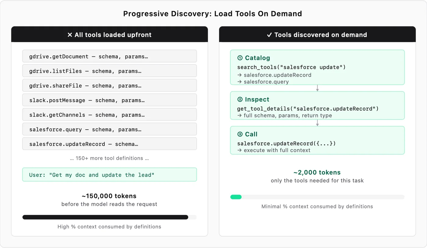Viewport: 427px width, 248px height.
Task: Click the "Tools discovered on demand" header text
Action: click(x=321, y=35)
